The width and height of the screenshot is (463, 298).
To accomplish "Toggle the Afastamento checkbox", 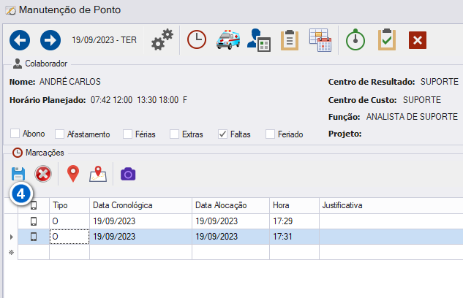I will click(x=59, y=134).
